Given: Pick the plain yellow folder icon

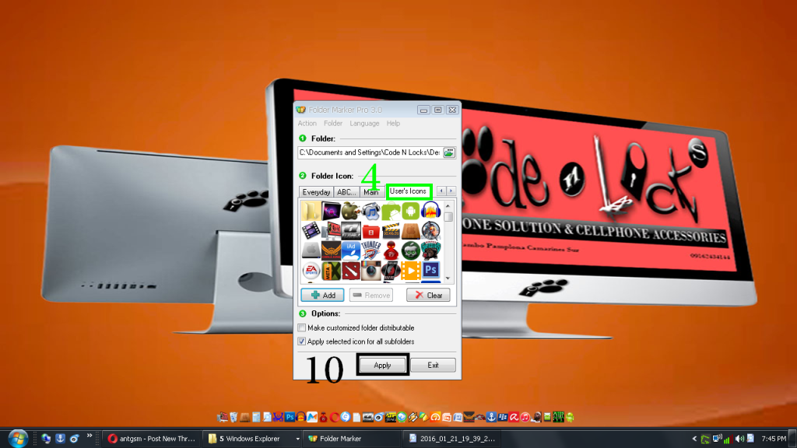Looking at the screenshot, I should tap(311, 211).
